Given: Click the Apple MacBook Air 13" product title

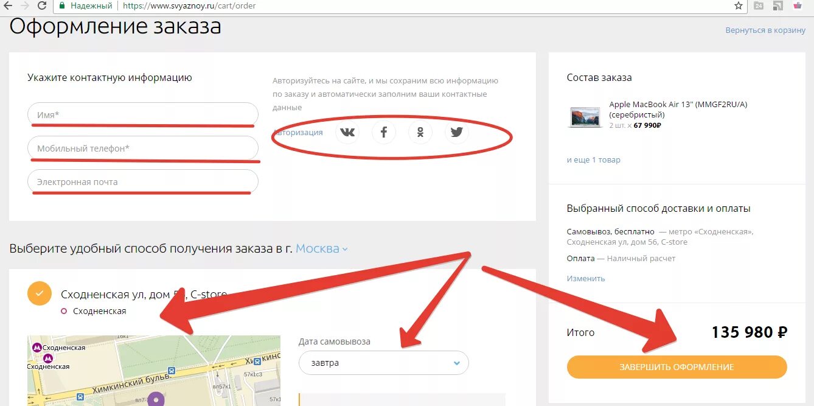Looking at the screenshot, I should pyautogui.click(x=678, y=110).
